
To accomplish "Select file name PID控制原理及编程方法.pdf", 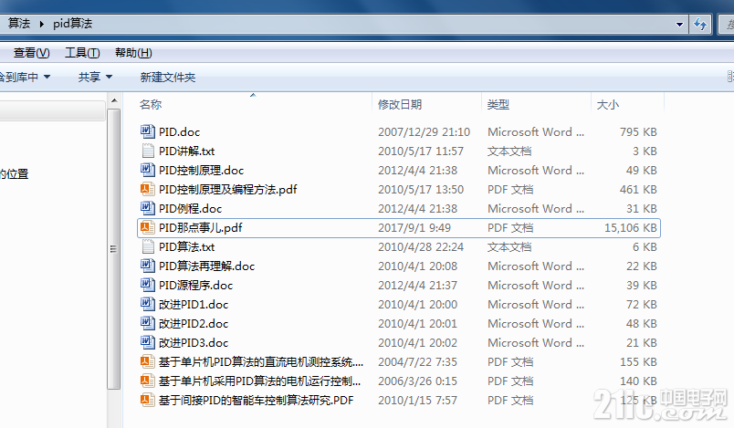I will (x=227, y=190).
